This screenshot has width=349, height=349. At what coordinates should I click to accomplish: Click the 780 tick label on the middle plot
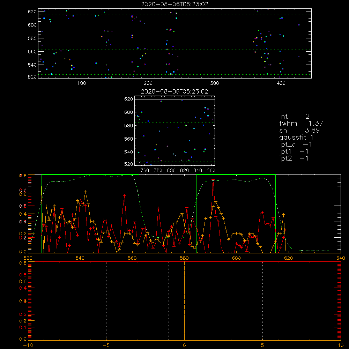(158, 171)
